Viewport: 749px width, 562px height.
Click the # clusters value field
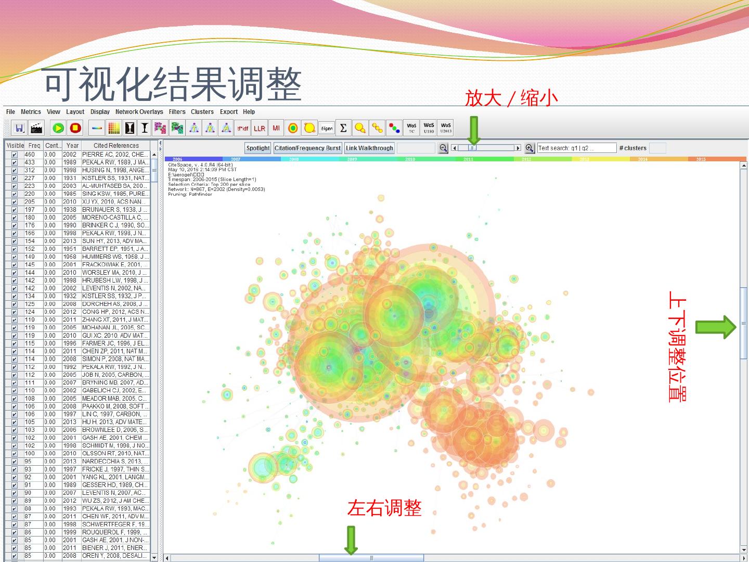[657, 148]
